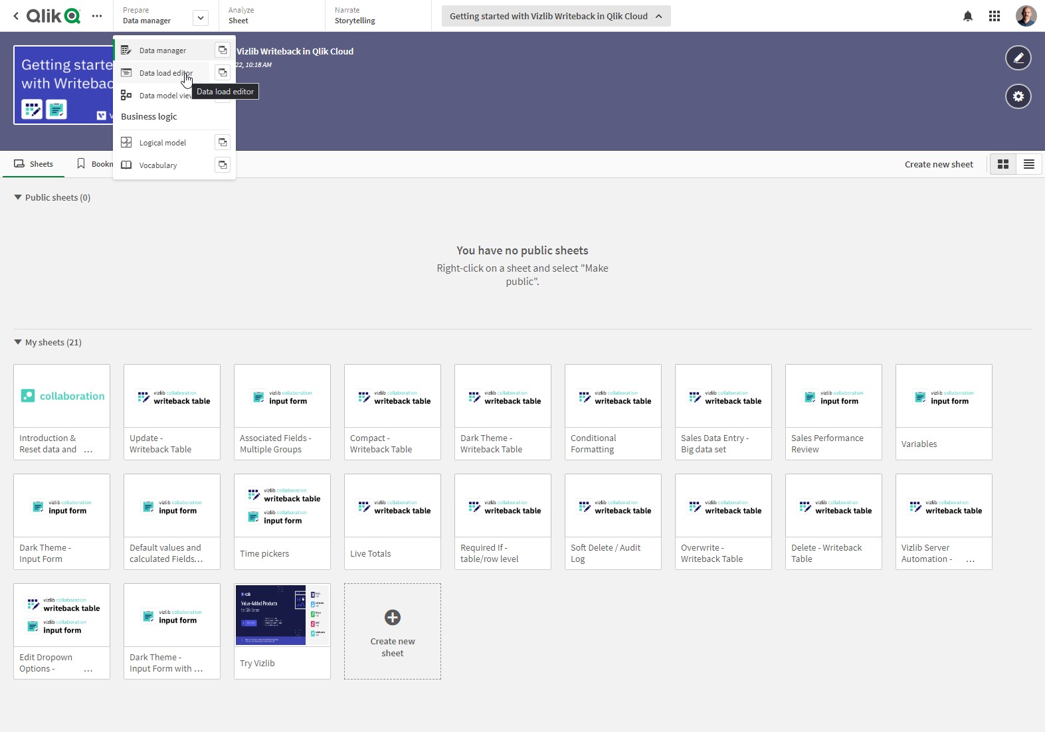The height and width of the screenshot is (732, 1045).
Task: Open Dark Theme - Writeback Table sheet
Action: (503, 412)
